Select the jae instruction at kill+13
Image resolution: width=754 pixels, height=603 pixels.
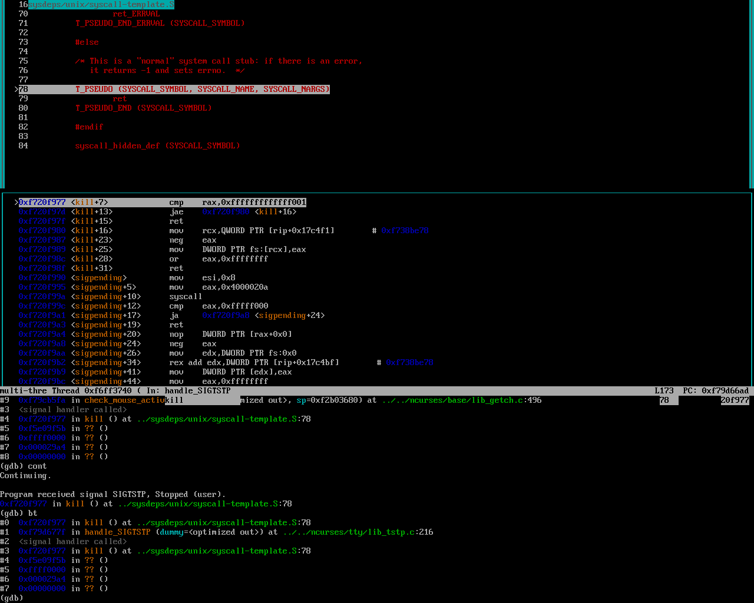tap(176, 212)
